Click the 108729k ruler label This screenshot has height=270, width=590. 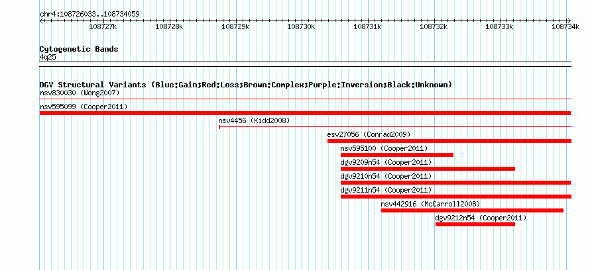point(235,26)
